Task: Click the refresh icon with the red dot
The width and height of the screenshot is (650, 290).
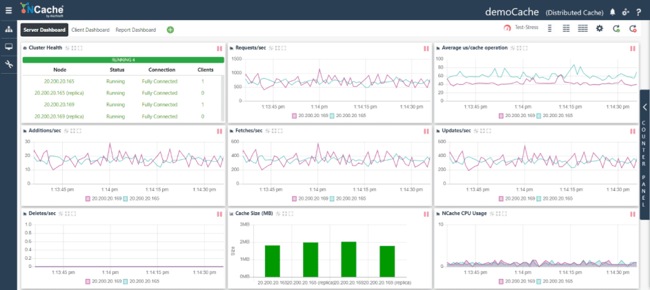Action: coord(633,28)
